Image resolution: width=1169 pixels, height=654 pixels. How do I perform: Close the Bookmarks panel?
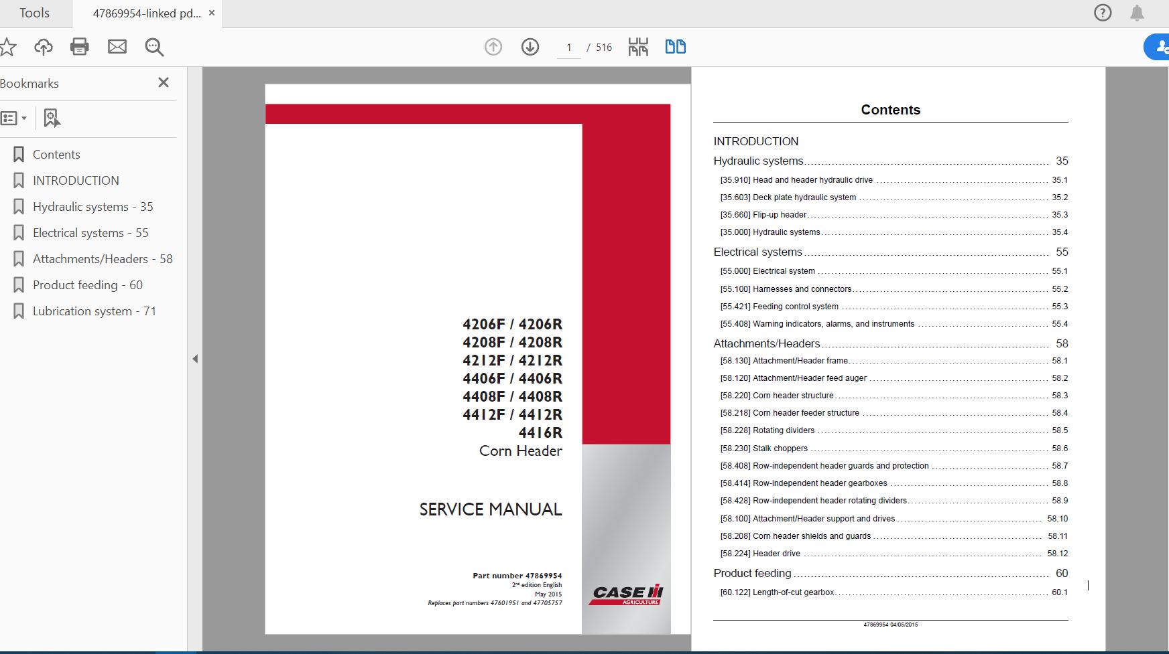tap(164, 82)
